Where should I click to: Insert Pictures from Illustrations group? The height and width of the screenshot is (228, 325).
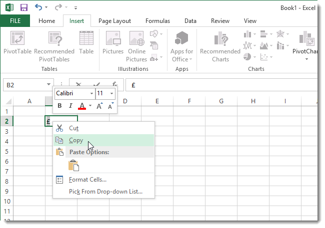(x=113, y=43)
